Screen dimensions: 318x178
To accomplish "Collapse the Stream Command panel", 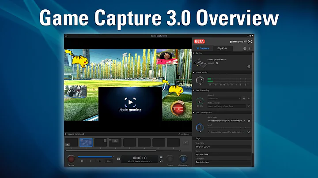I will click(66, 134).
